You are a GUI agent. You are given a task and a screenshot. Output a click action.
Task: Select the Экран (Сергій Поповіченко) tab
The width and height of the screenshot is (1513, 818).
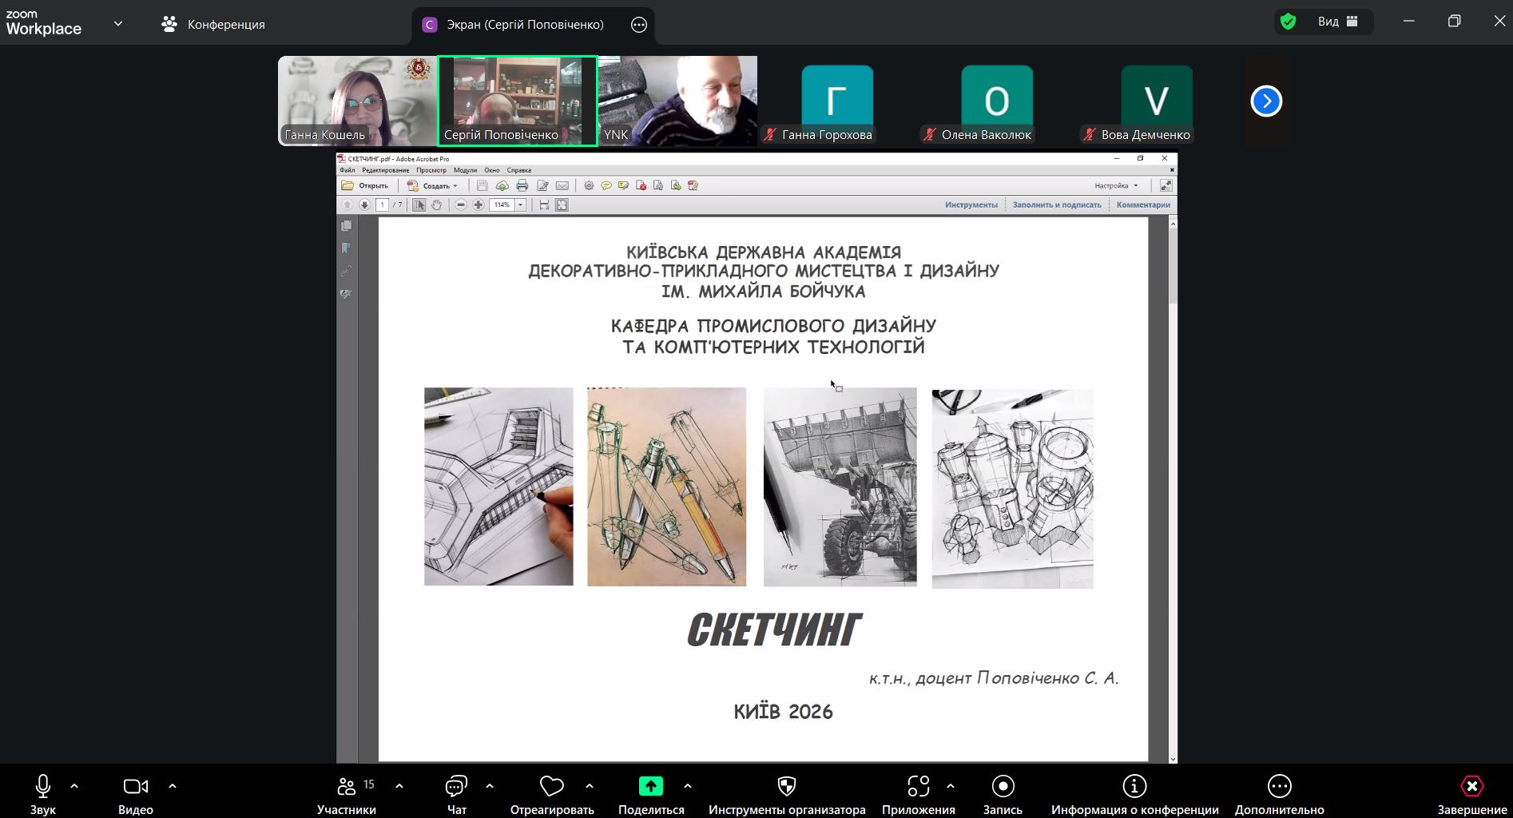click(524, 25)
